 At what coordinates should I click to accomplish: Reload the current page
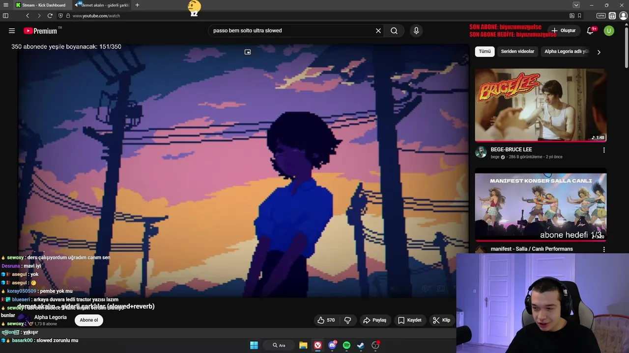[50, 16]
